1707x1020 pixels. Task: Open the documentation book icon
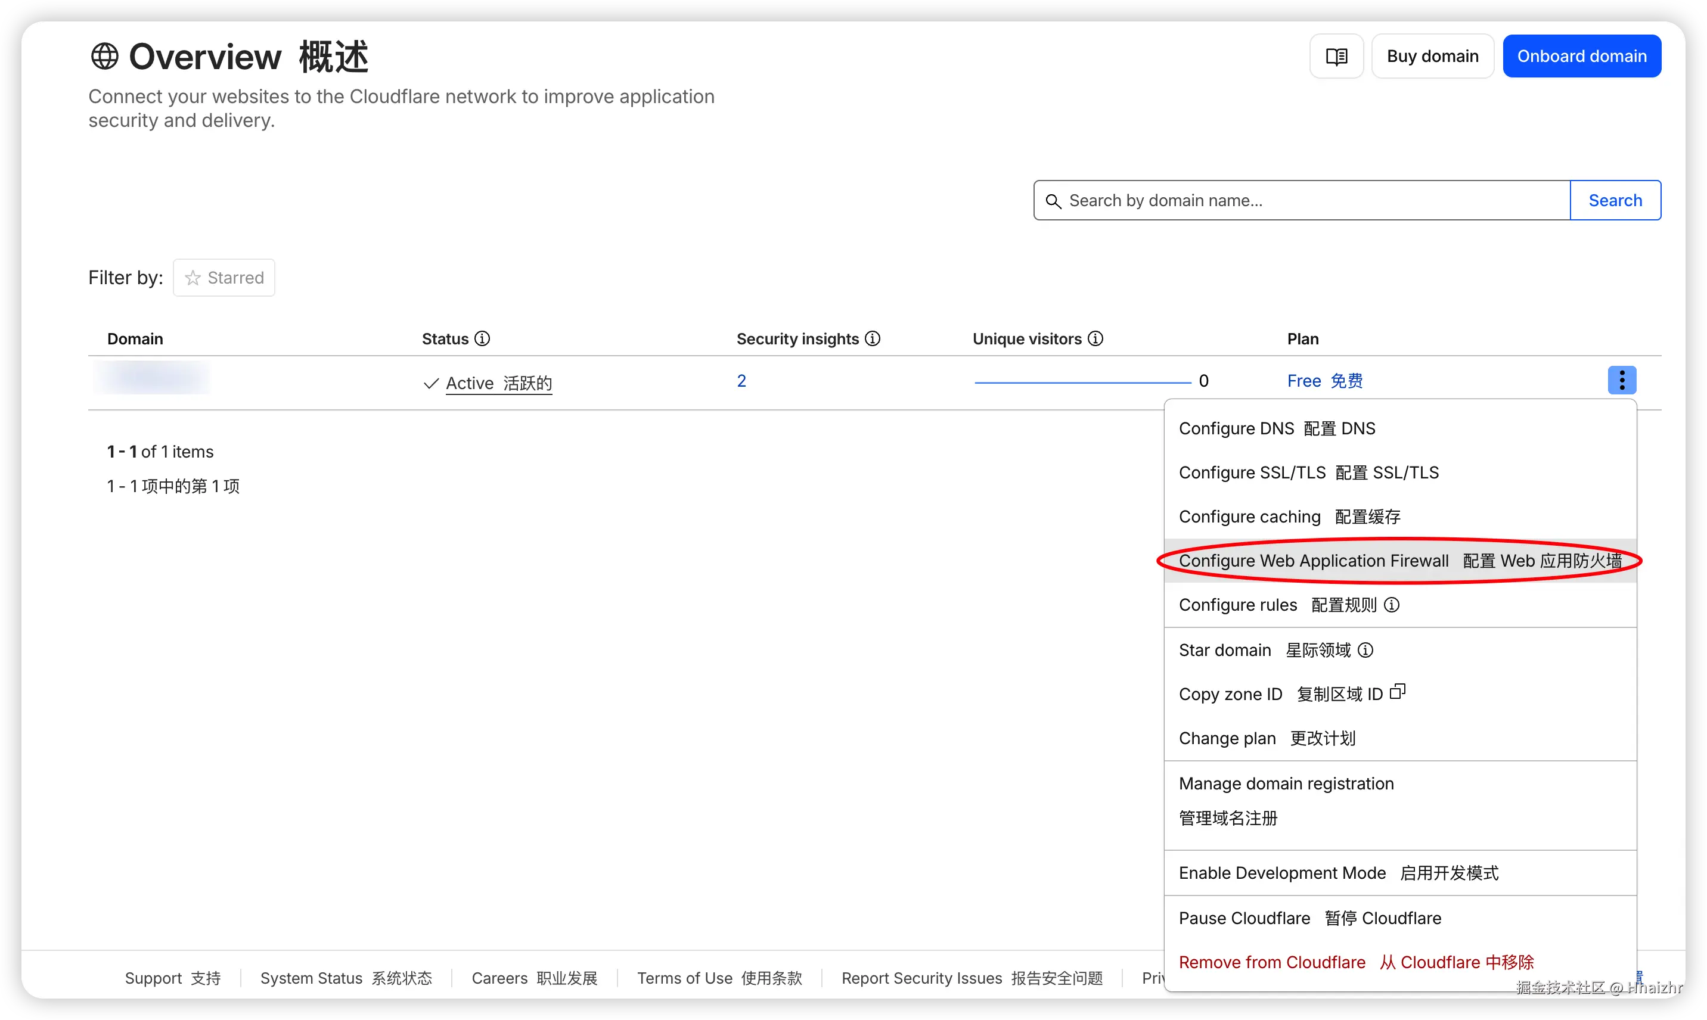coord(1336,57)
